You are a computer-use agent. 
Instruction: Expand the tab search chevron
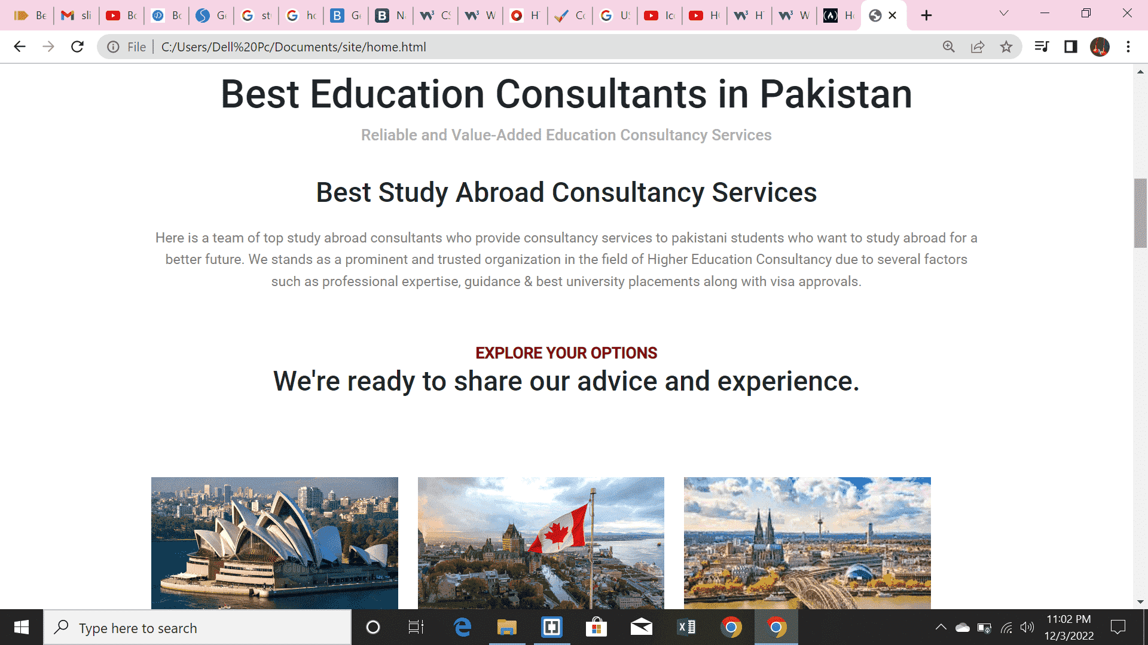(x=1004, y=14)
